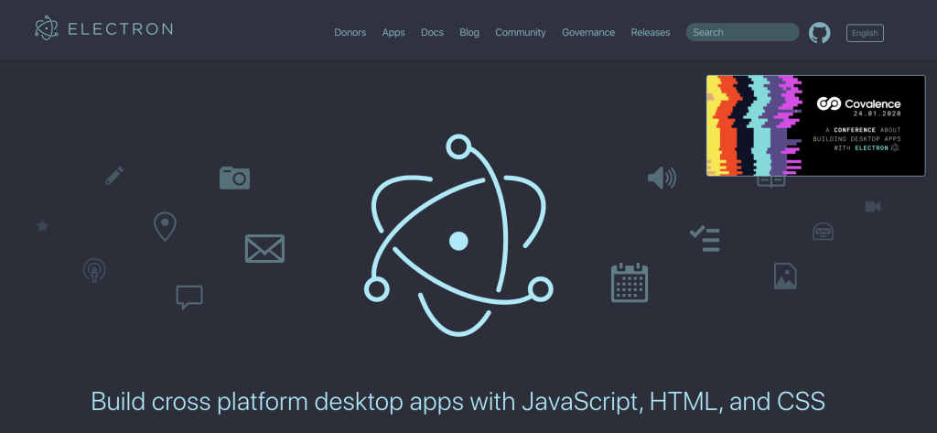
Task: Click the calendar icon
Action: coord(629,282)
